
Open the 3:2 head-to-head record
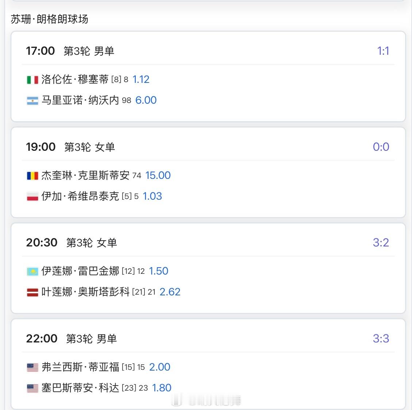coord(381,242)
